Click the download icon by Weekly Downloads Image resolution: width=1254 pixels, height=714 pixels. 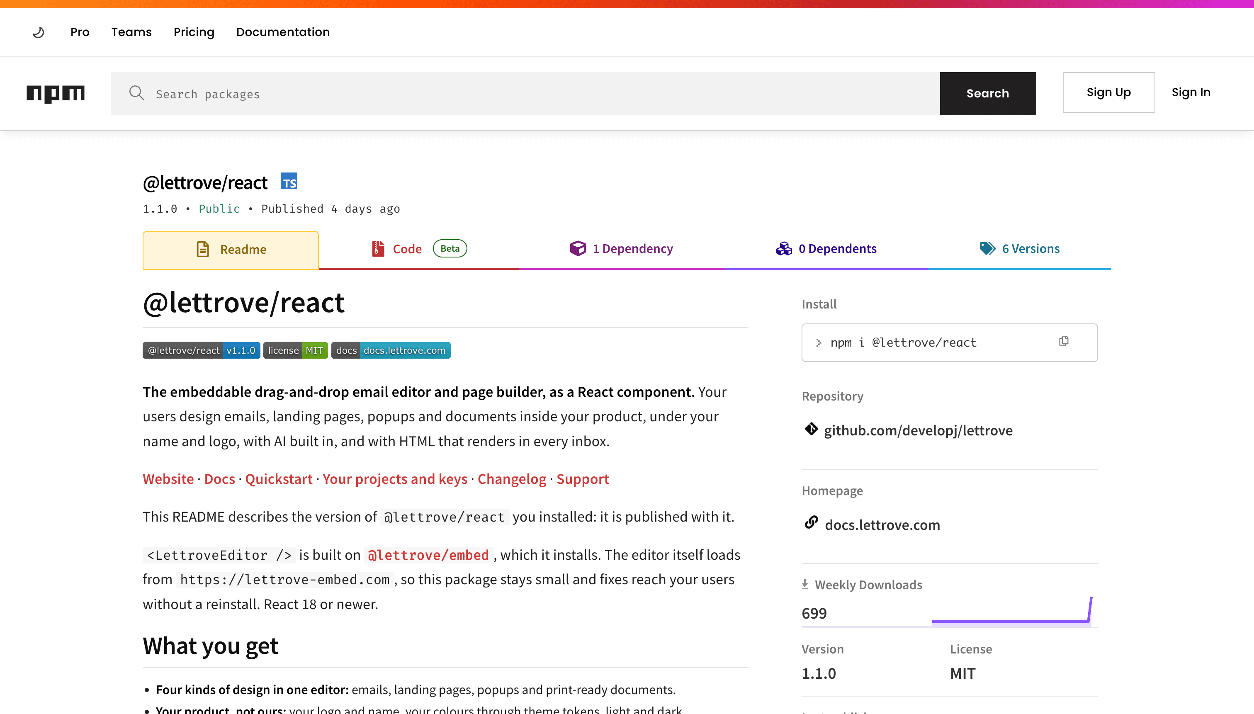[x=805, y=585]
